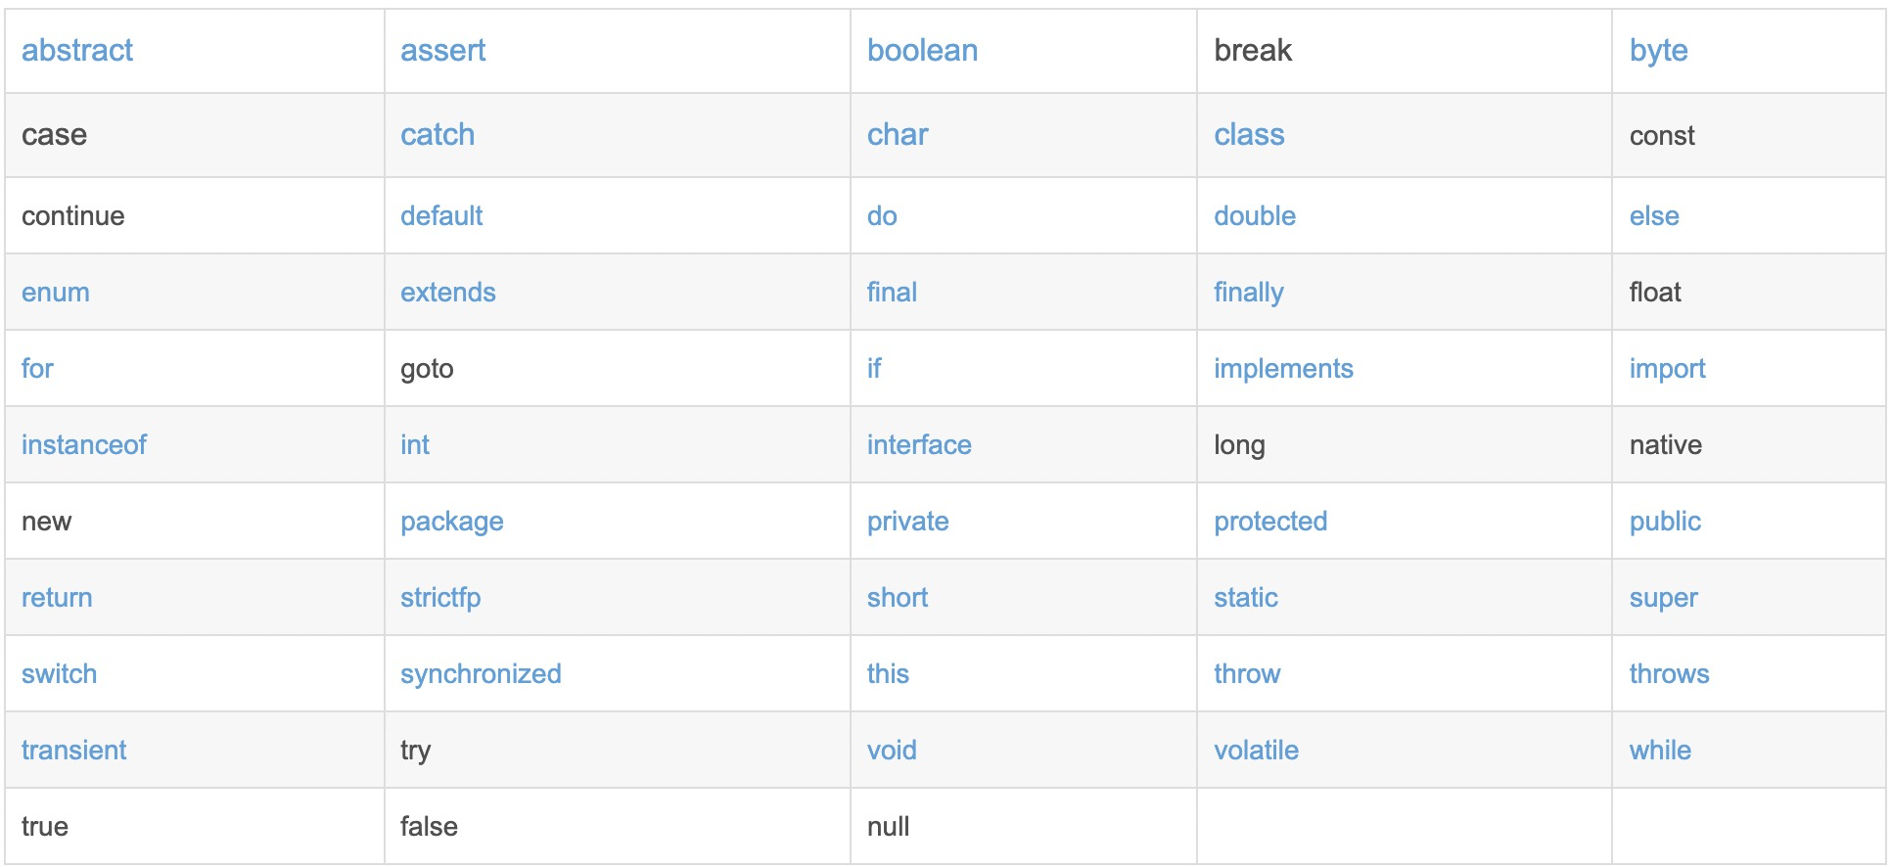Follow the extends link
Image resolution: width=1891 pixels, height=867 pixels.
447,293
